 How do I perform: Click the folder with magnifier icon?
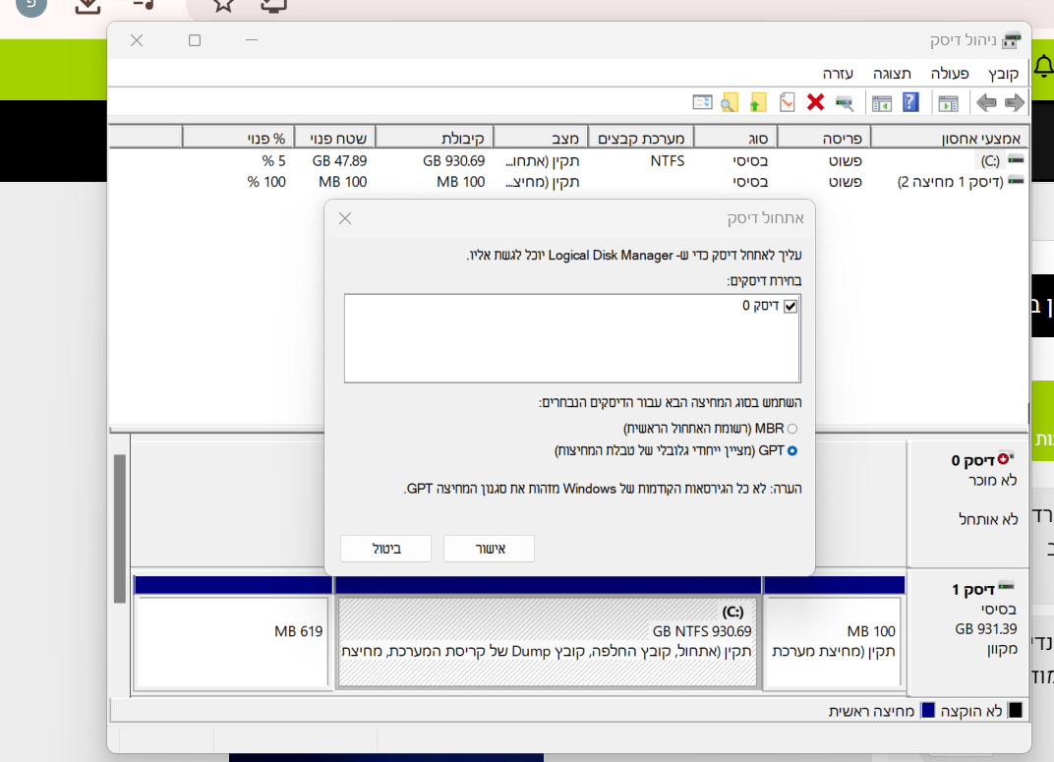(x=730, y=102)
